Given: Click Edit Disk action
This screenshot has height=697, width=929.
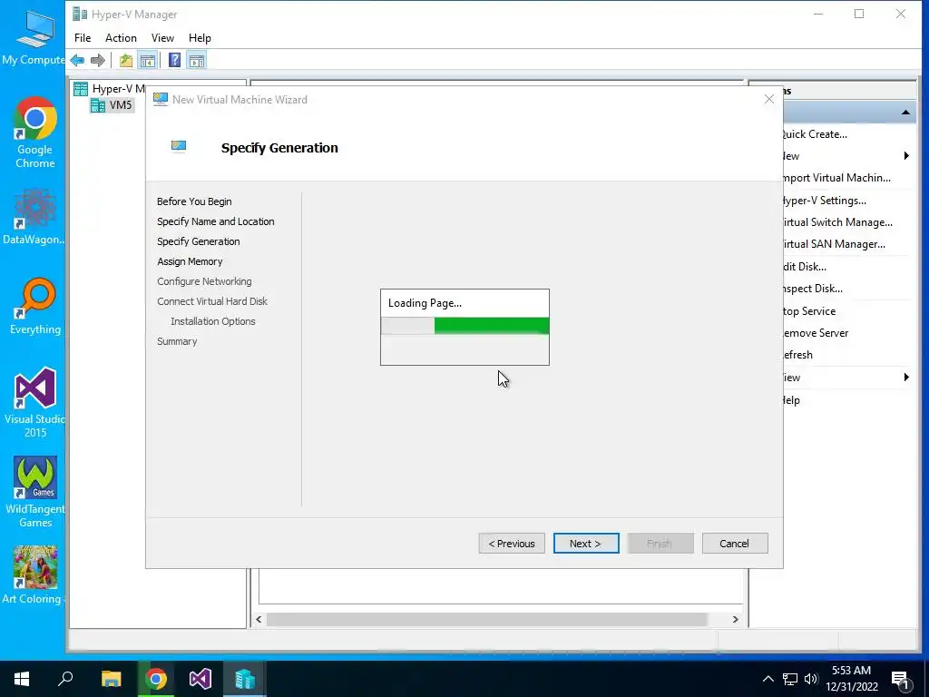Looking at the screenshot, I should [805, 267].
